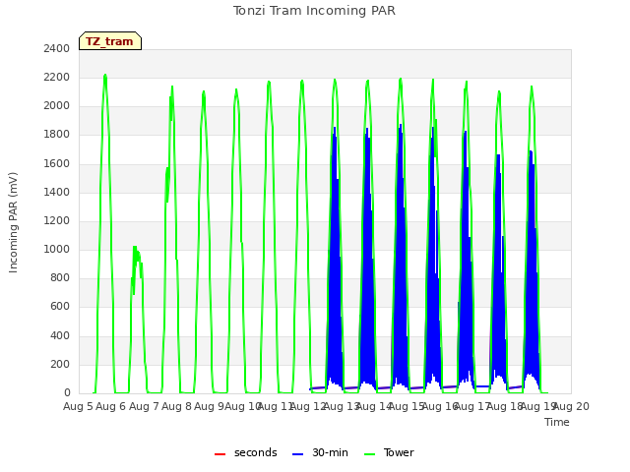This screenshot has width=630, height=472.
Task: Click the y-axis label 'Incoming PAR (mV)'
Action: (x=13, y=223)
